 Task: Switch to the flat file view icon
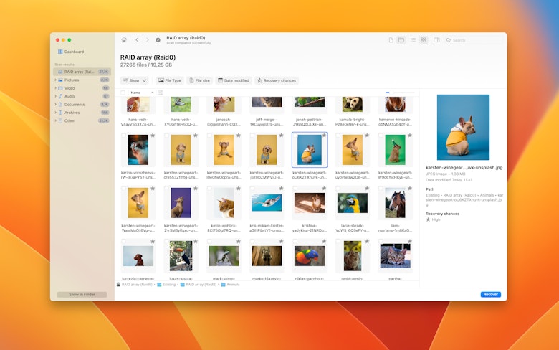(x=391, y=40)
